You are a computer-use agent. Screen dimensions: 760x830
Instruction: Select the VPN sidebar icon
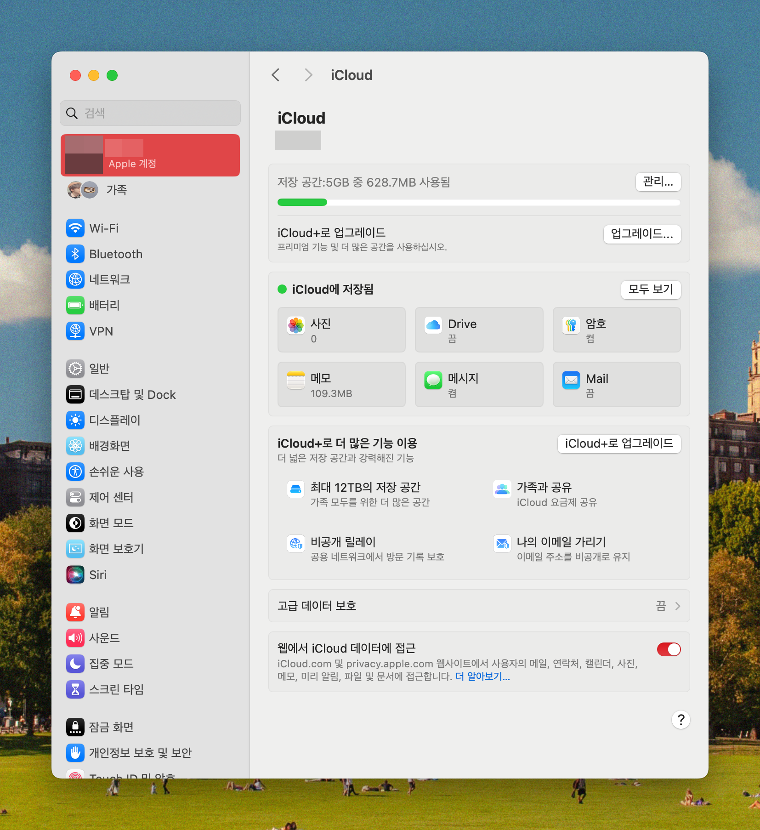pos(75,331)
